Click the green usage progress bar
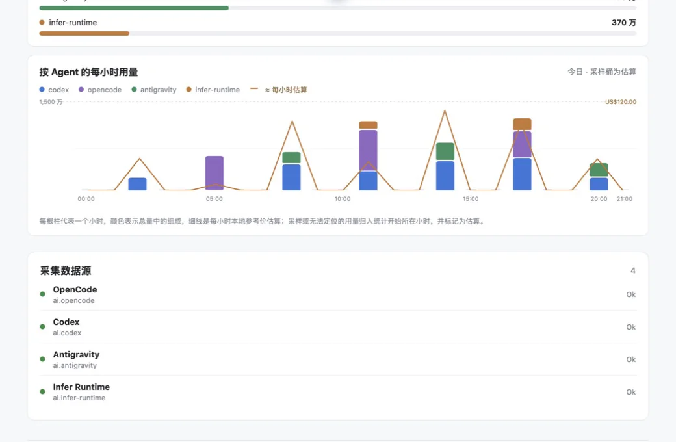 [x=134, y=8]
